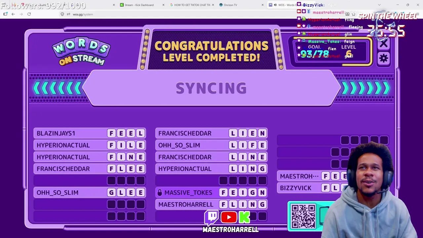
Task: Go back in the browser
Action: (13, 14)
